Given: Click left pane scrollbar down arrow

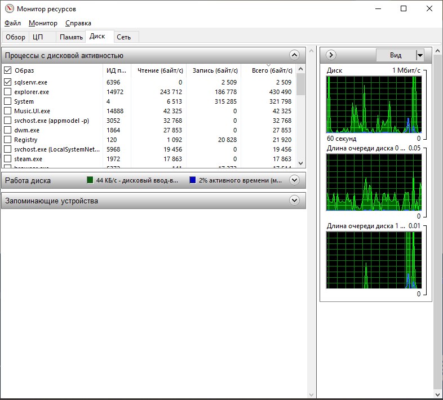Looking at the screenshot, I should click(311, 394).
